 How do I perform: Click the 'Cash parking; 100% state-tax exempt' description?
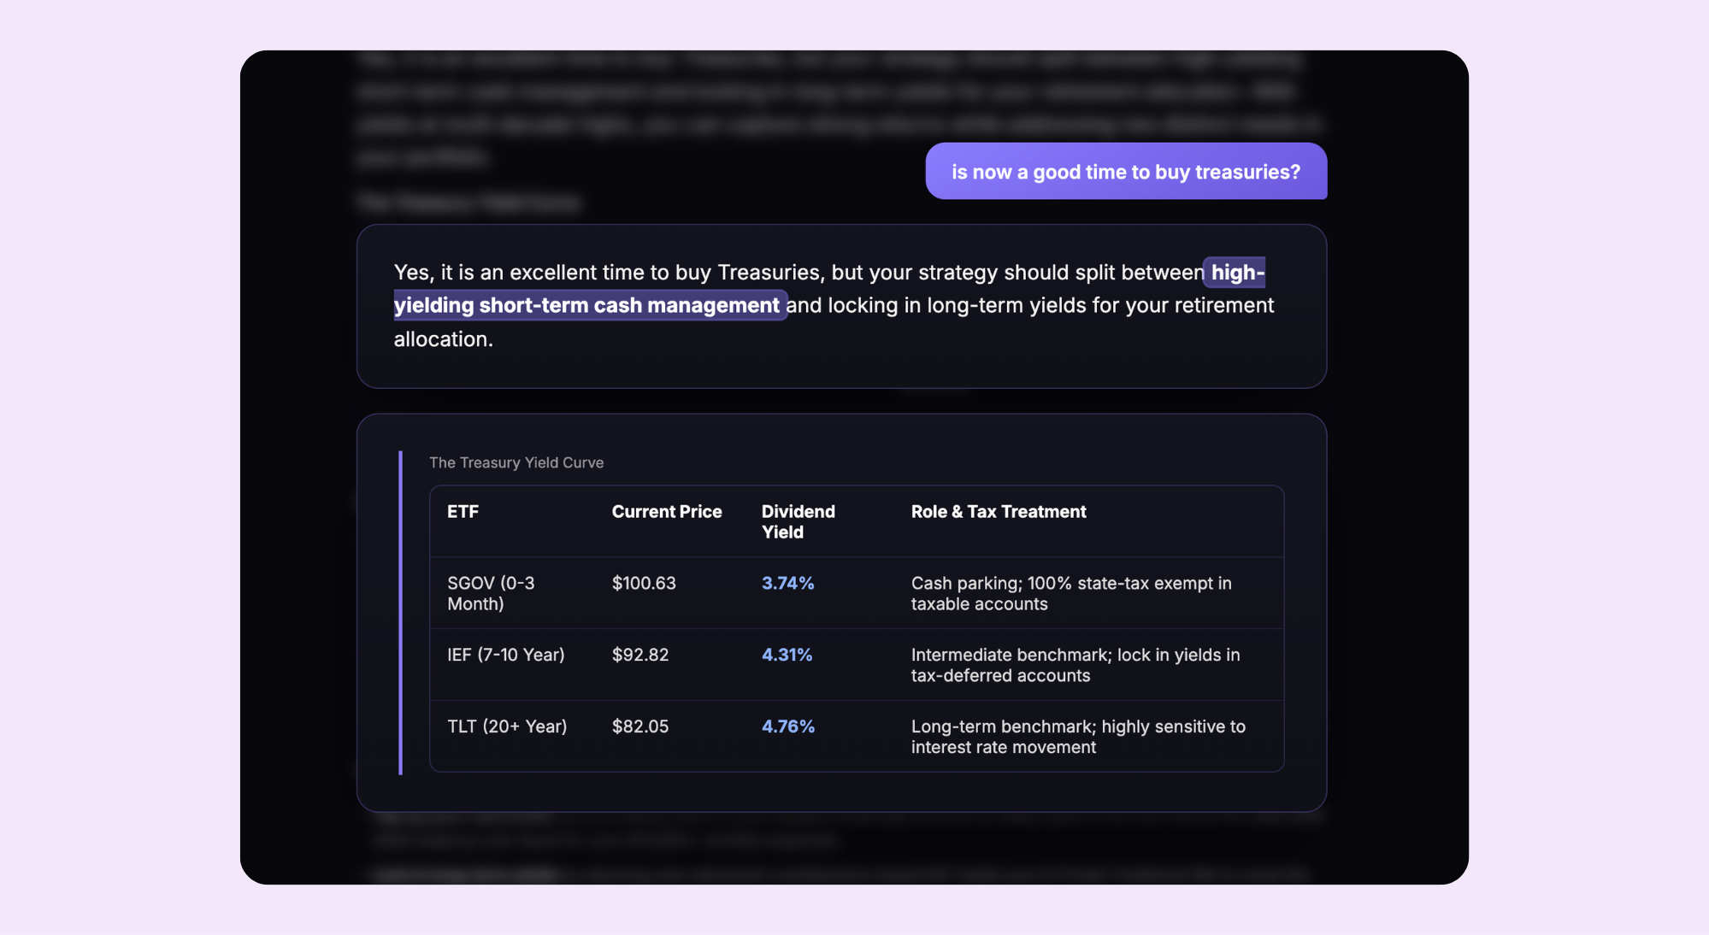1071,593
